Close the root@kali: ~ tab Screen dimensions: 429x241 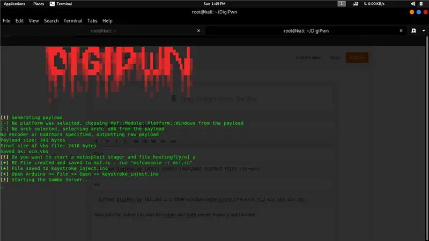point(198,31)
